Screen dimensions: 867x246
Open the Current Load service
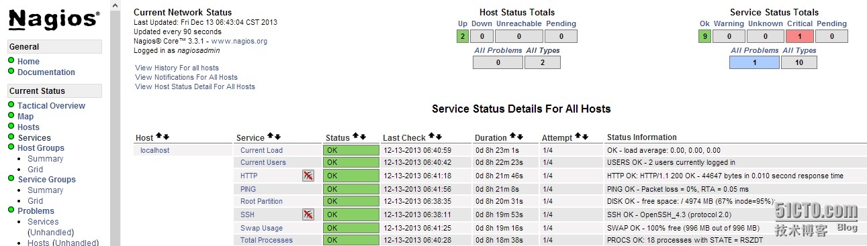(261, 150)
